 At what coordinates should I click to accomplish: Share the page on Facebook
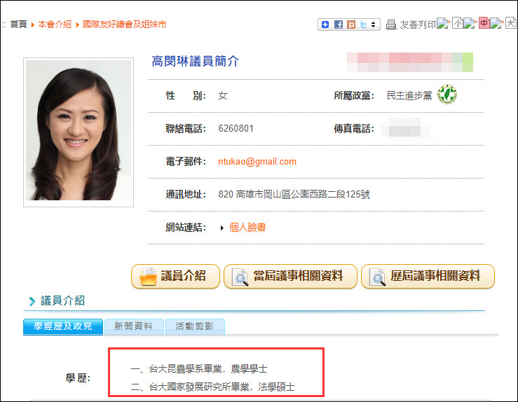tap(339, 25)
